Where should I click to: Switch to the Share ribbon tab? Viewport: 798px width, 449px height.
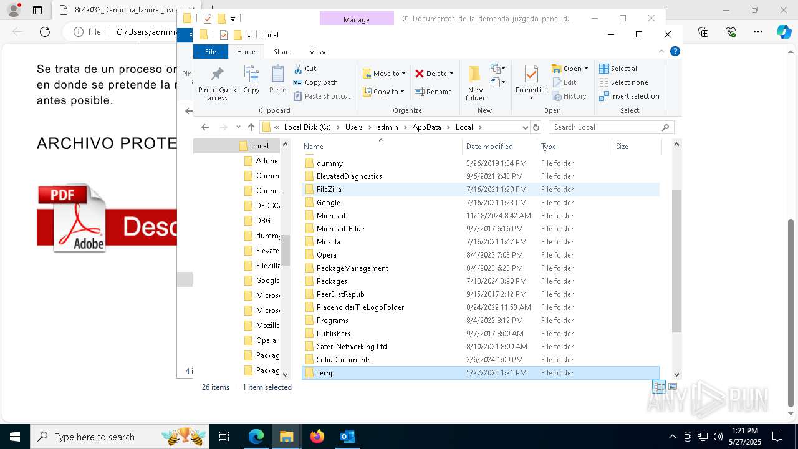(x=282, y=52)
